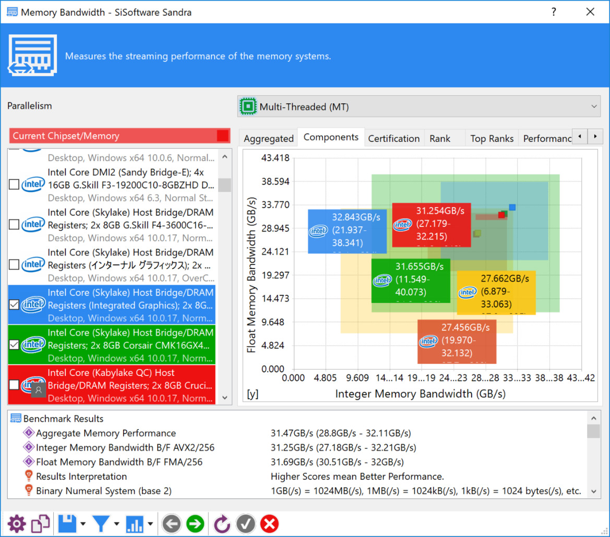Viewport: 610px width, 537px height.
Task: Go forward with the green right arrow
Action: [195, 524]
